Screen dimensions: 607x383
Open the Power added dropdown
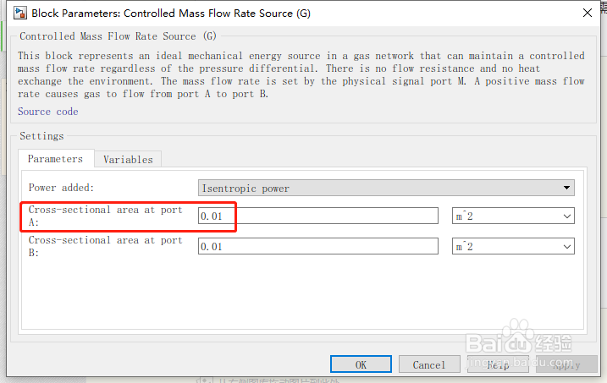[386, 188]
